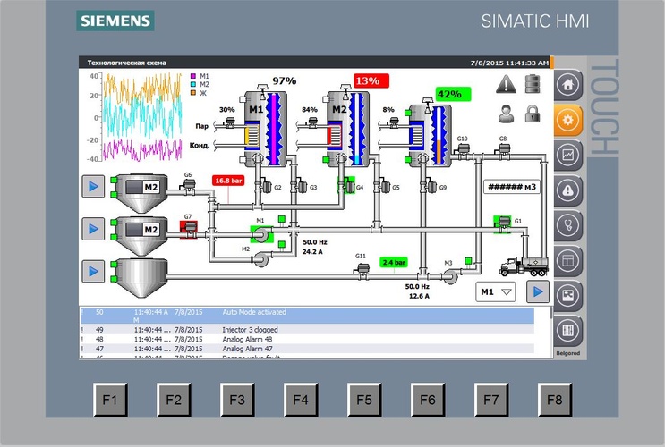The width and height of the screenshot is (665, 447).
Task: Click the database storage icon
Action: coord(533,85)
